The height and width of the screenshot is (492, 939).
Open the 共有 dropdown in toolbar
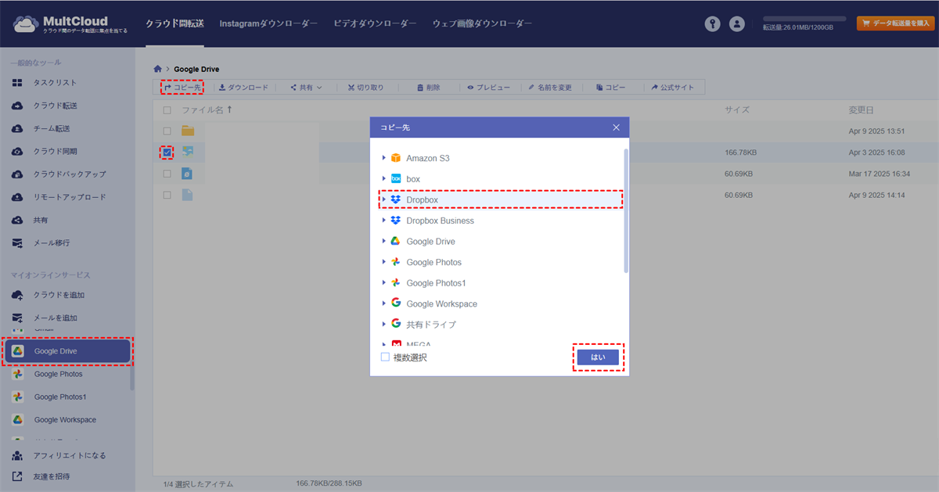pos(306,88)
